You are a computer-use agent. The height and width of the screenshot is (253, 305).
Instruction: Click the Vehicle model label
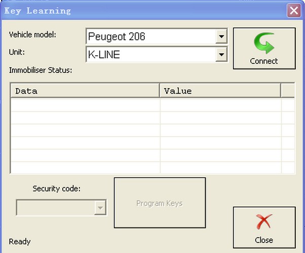pyautogui.click(x=32, y=34)
